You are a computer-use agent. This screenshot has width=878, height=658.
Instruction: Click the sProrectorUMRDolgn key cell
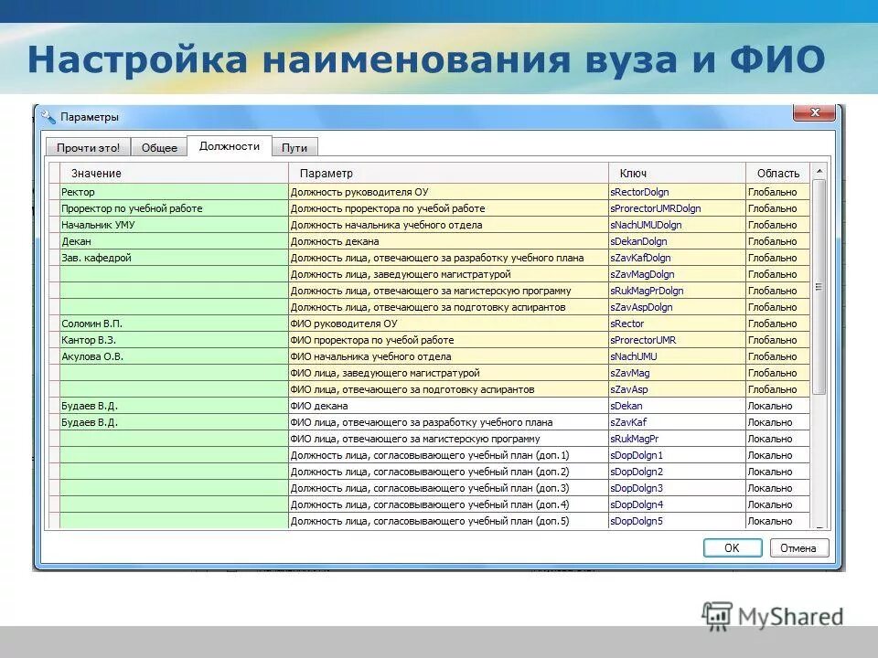pyautogui.click(x=677, y=208)
